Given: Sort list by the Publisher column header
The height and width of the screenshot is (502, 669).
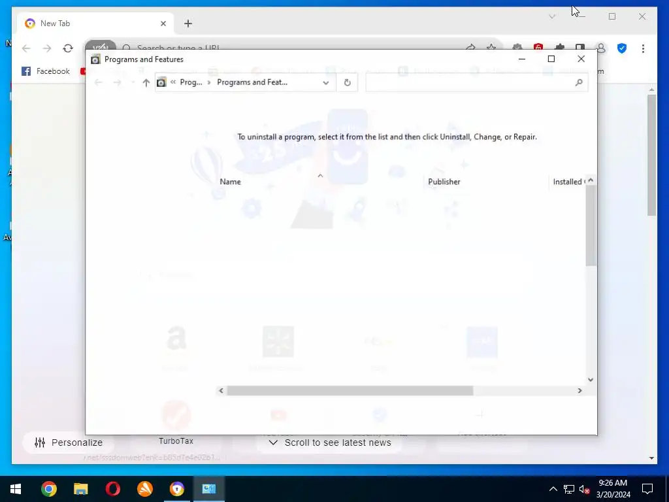Looking at the screenshot, I should coord(444,182).
